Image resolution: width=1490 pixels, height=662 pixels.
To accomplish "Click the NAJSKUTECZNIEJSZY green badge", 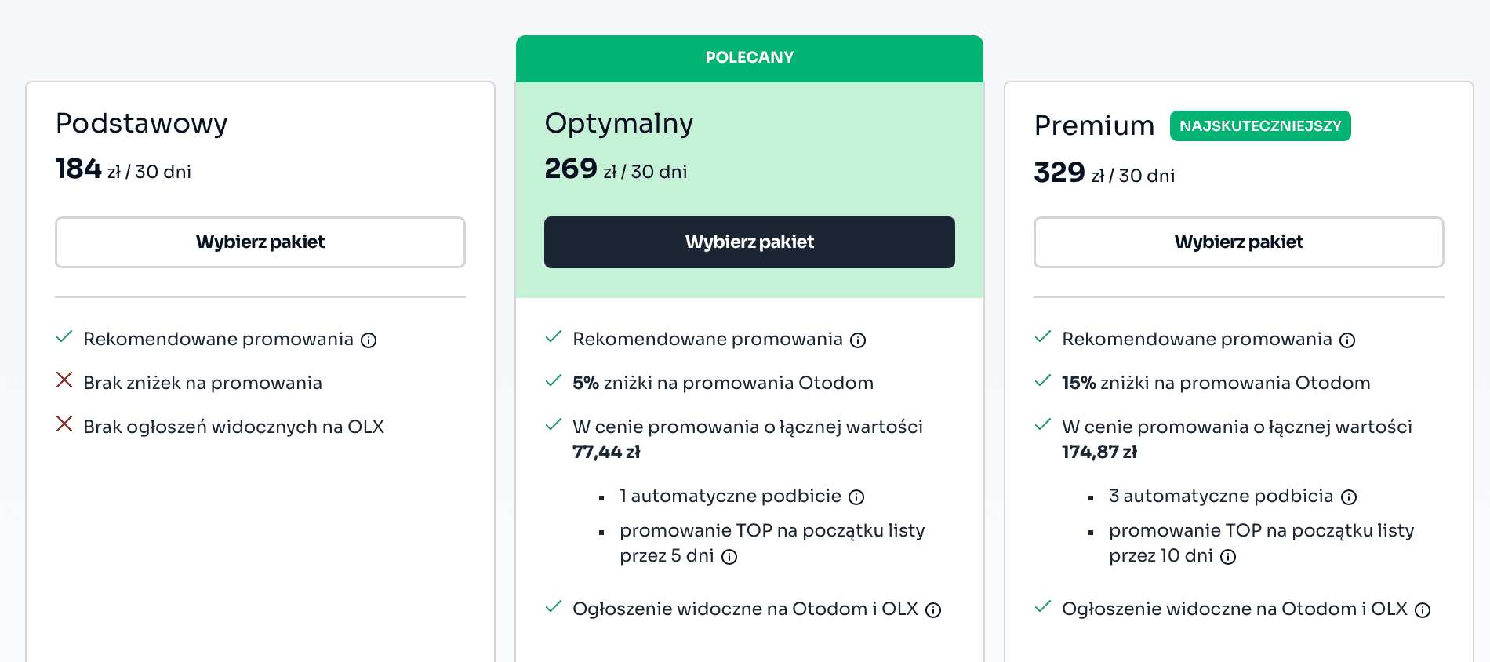I will (x=1260, y=126).
